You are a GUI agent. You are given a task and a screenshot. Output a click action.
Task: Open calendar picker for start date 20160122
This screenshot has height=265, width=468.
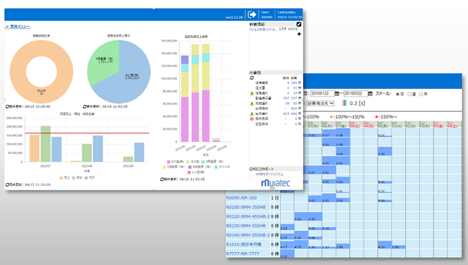[337, 94]
